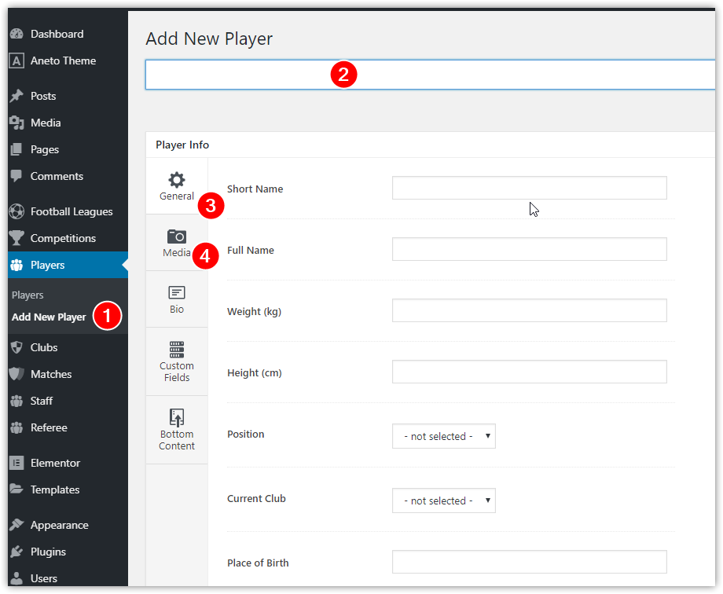Open the Bottom Content tab label
This screenshot has height=594, width=723.
coord(177,440)
